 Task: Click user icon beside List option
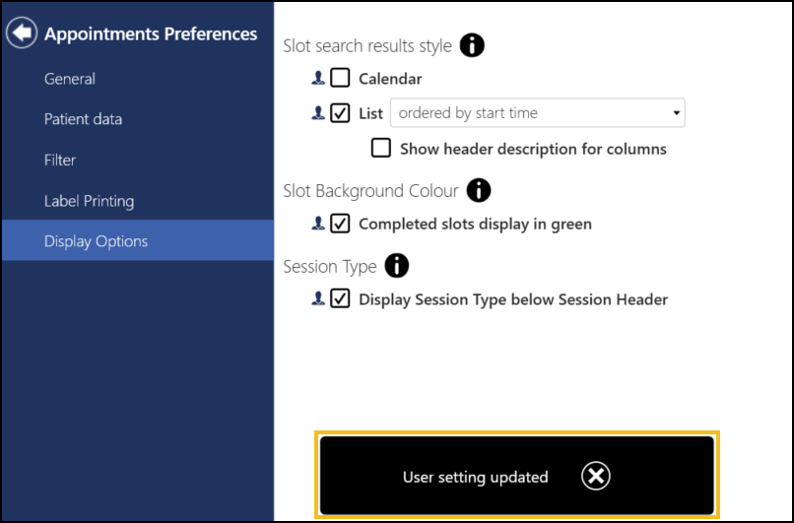tap(318, 113)
